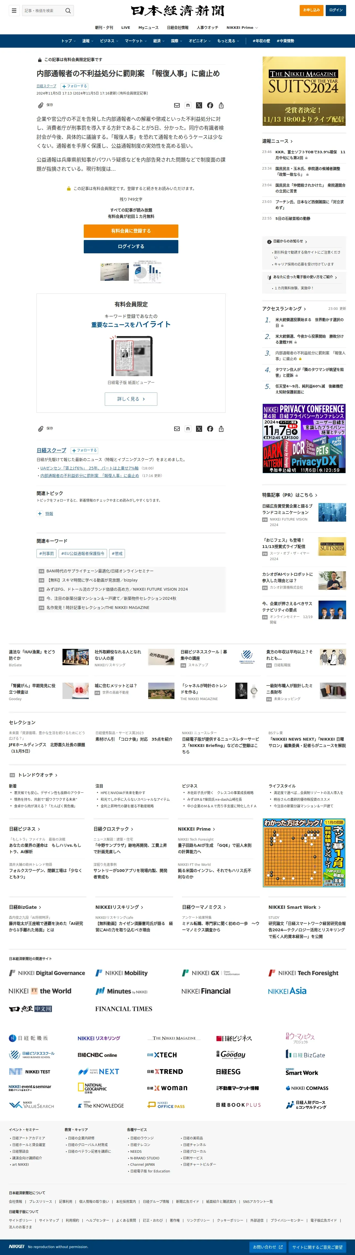Share to Facebook icon under the headline
Viewport: 355px width, 1255px height.
pos(210,105)
